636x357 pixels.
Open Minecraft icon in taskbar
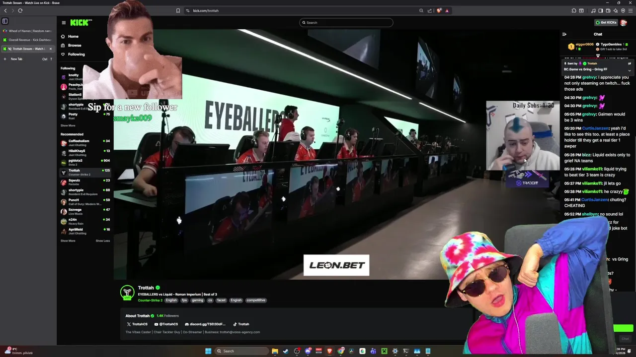click(384, 351)
